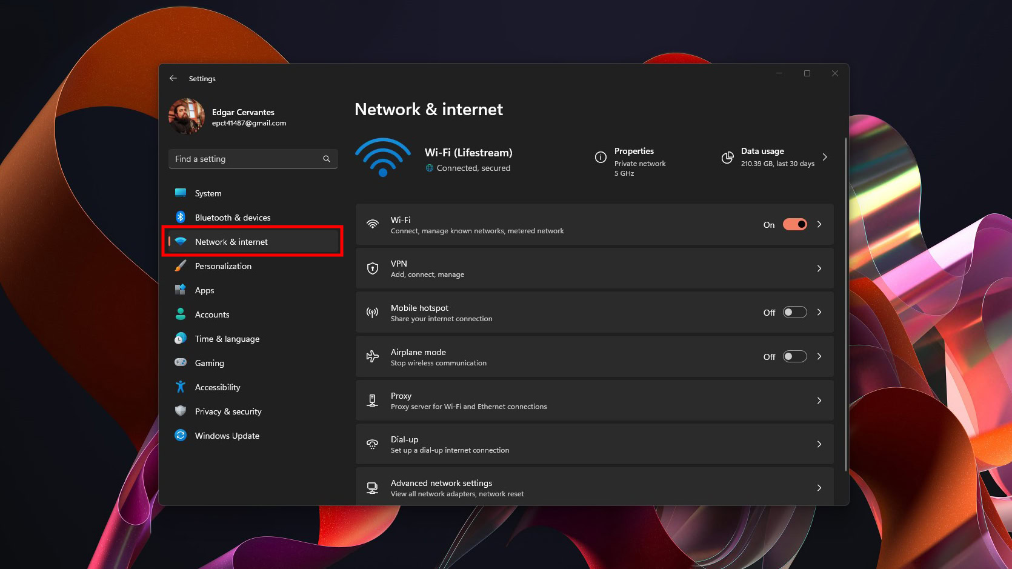Click the Bluetooth icon in sidebar
Screen dimensions: 1012x569
pos(181,217)
